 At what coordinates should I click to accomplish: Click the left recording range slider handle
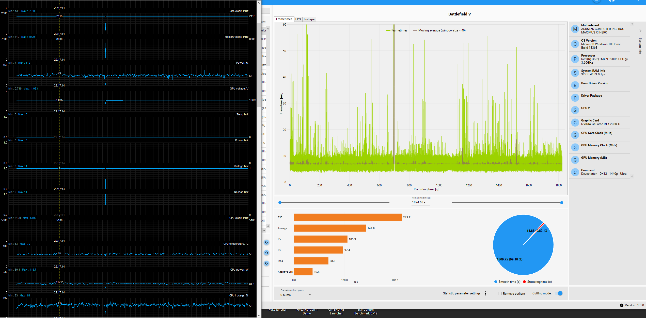point(280,203)
